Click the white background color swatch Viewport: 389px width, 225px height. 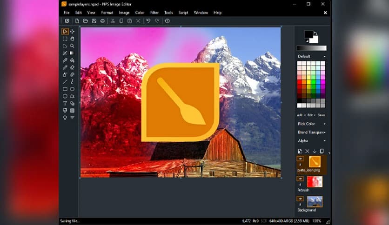coord(315,40)
